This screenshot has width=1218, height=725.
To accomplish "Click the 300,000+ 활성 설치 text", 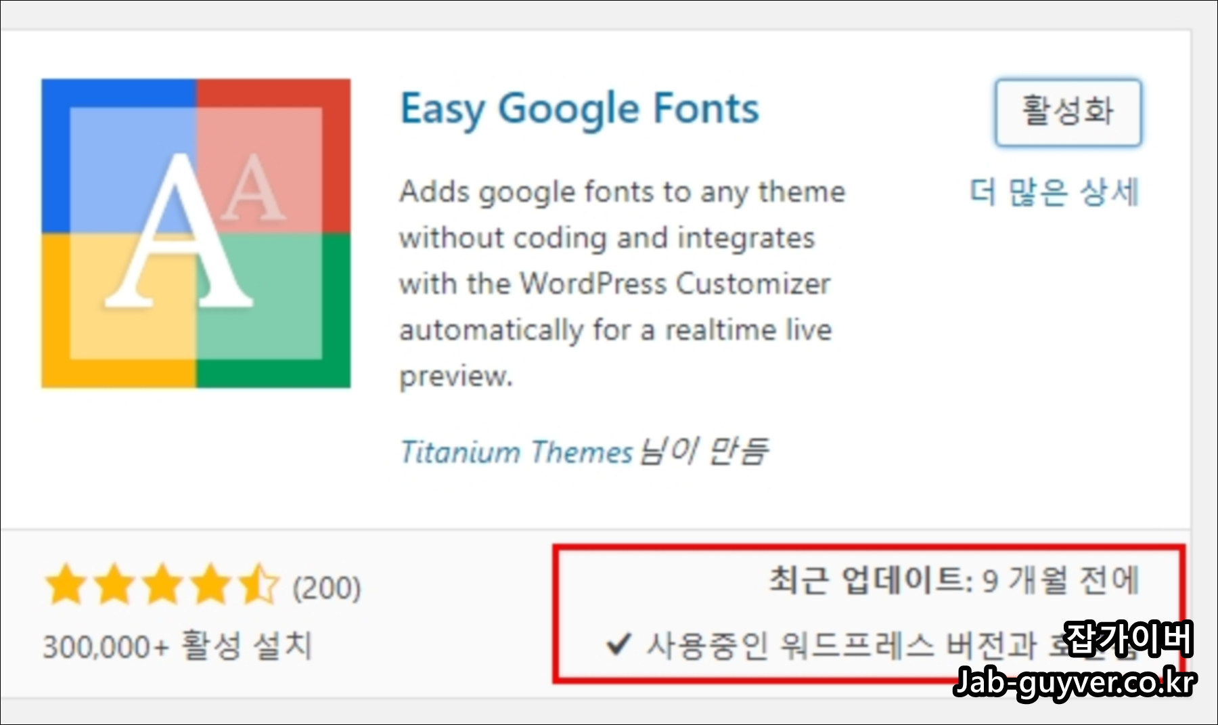I will pyautogui.click(x=177, y=645).
